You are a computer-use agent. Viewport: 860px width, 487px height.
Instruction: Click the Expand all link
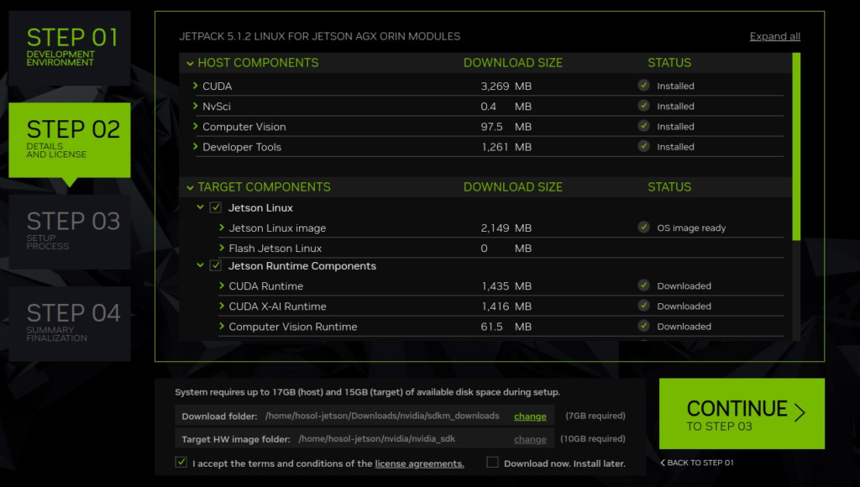(x=774, y=36)
